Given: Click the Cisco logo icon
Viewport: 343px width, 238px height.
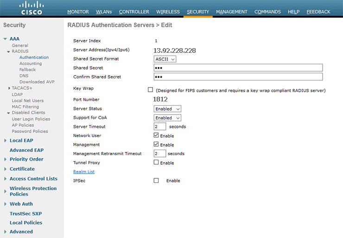Looking at the screenshot, I should [32, 8].
